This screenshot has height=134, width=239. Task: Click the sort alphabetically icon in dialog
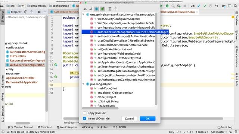click(x=91, y=9)
